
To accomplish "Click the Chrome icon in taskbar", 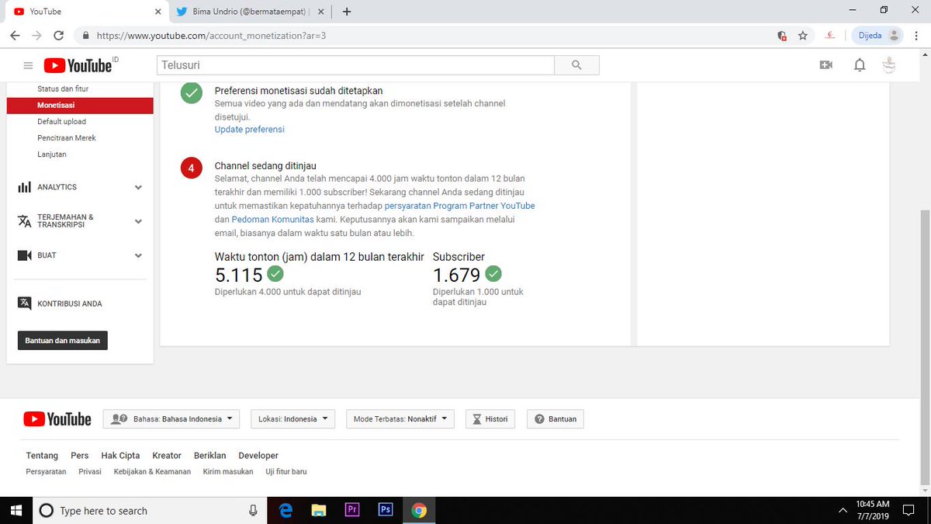I will pos(419,510).
